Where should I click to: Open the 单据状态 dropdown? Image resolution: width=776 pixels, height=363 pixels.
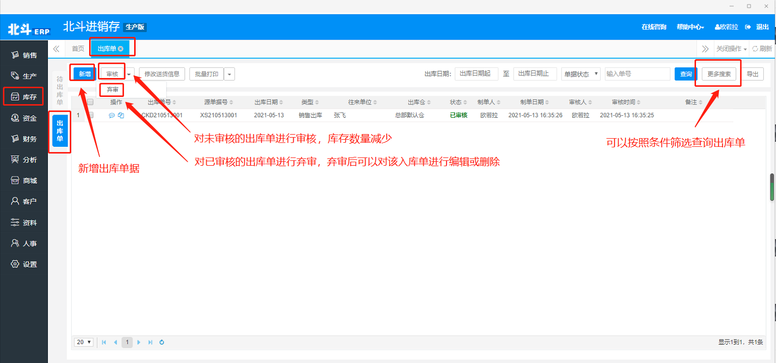581,74
